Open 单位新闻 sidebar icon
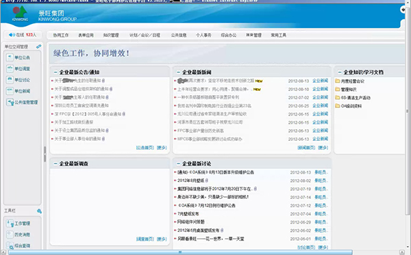 [x=10, y=91]
